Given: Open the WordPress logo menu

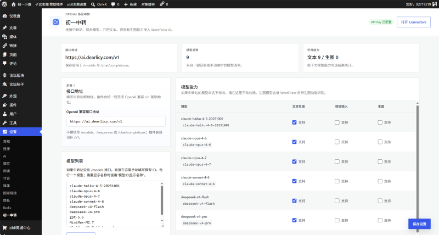Looking at the screenshot, I should point(4,4).
